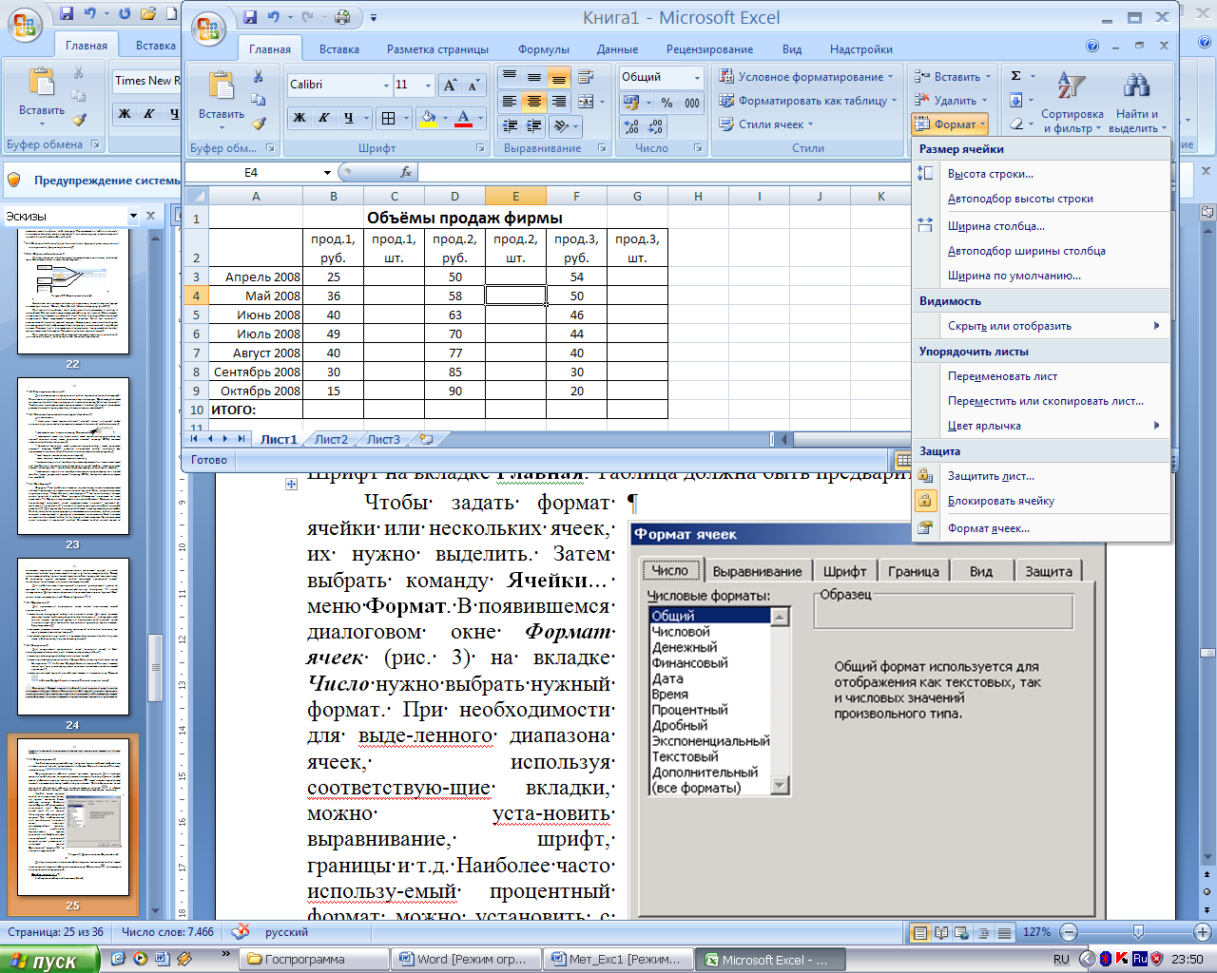1217x973 pixels.
Task: Open Sort and Filter (Сортировка и фильтр)
Action: [1072, 102]
